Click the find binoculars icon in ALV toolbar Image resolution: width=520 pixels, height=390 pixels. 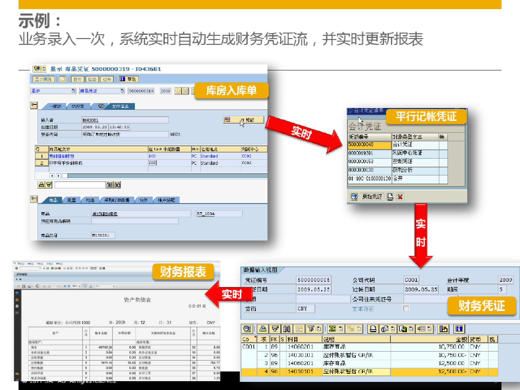click(x=287, y=329)
